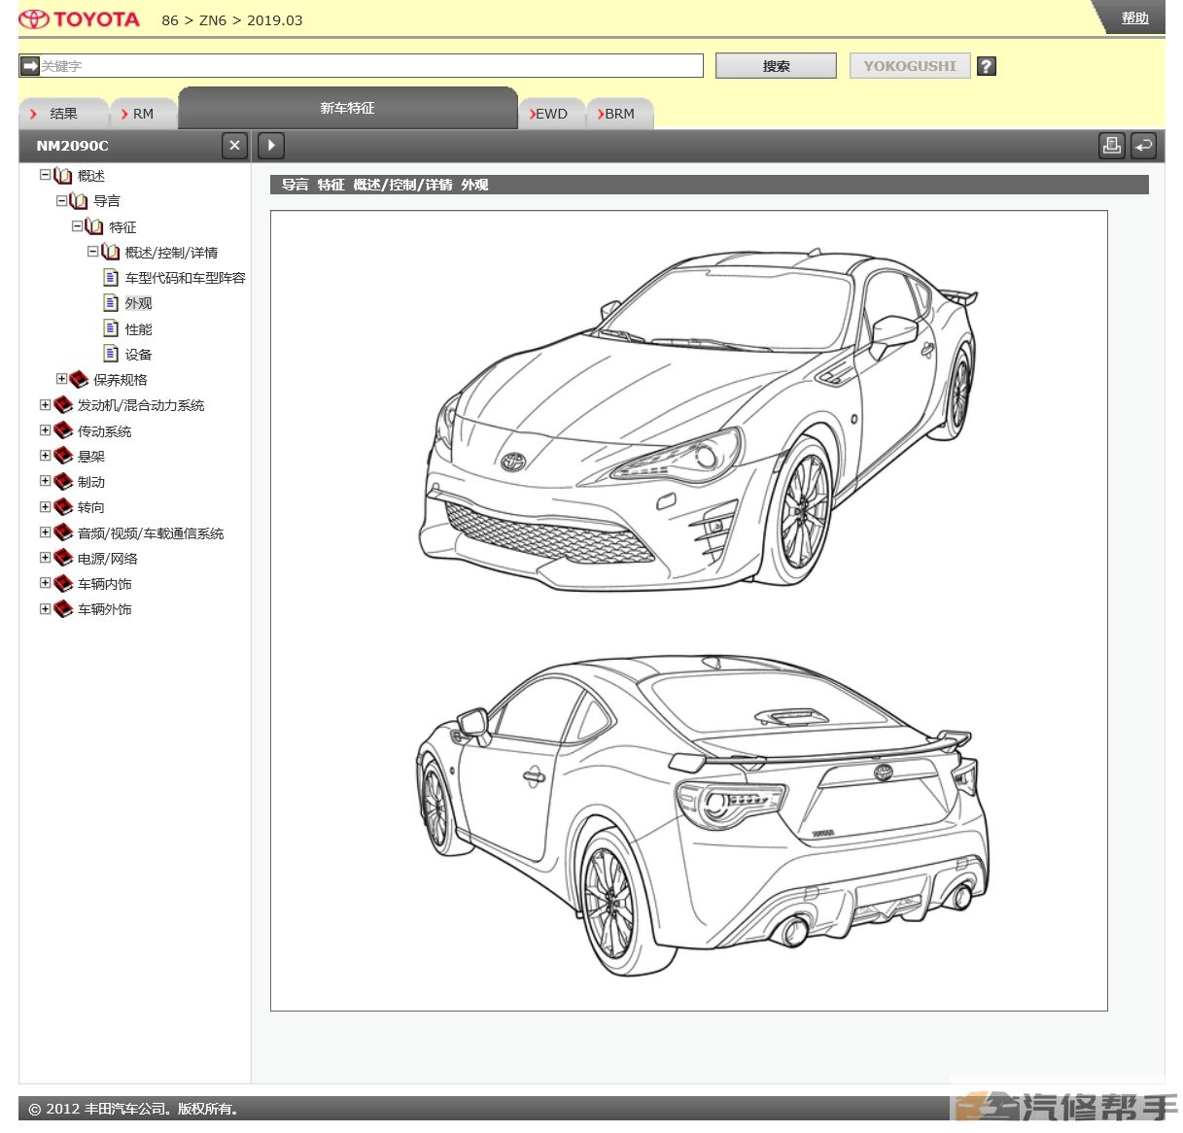Screen dimensions: 1183x1133
Task: Click the return arrow icon in content toolbar
Action: point(1143,146)
